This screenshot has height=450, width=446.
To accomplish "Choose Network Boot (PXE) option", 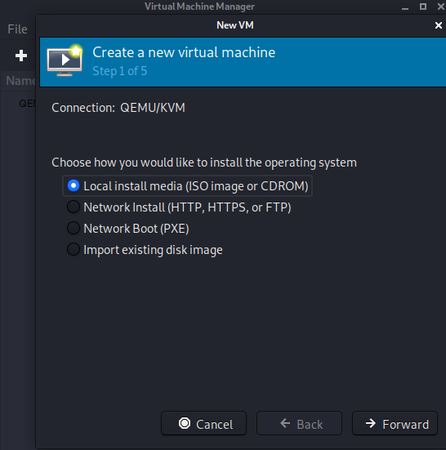I will [x=127, y=229].
